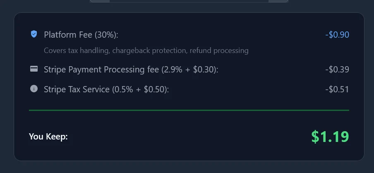Viewport: 374px width, 173px height.
Task: Click the "(0.5% + $0.50)" rate text
Action: pos(141,89)
